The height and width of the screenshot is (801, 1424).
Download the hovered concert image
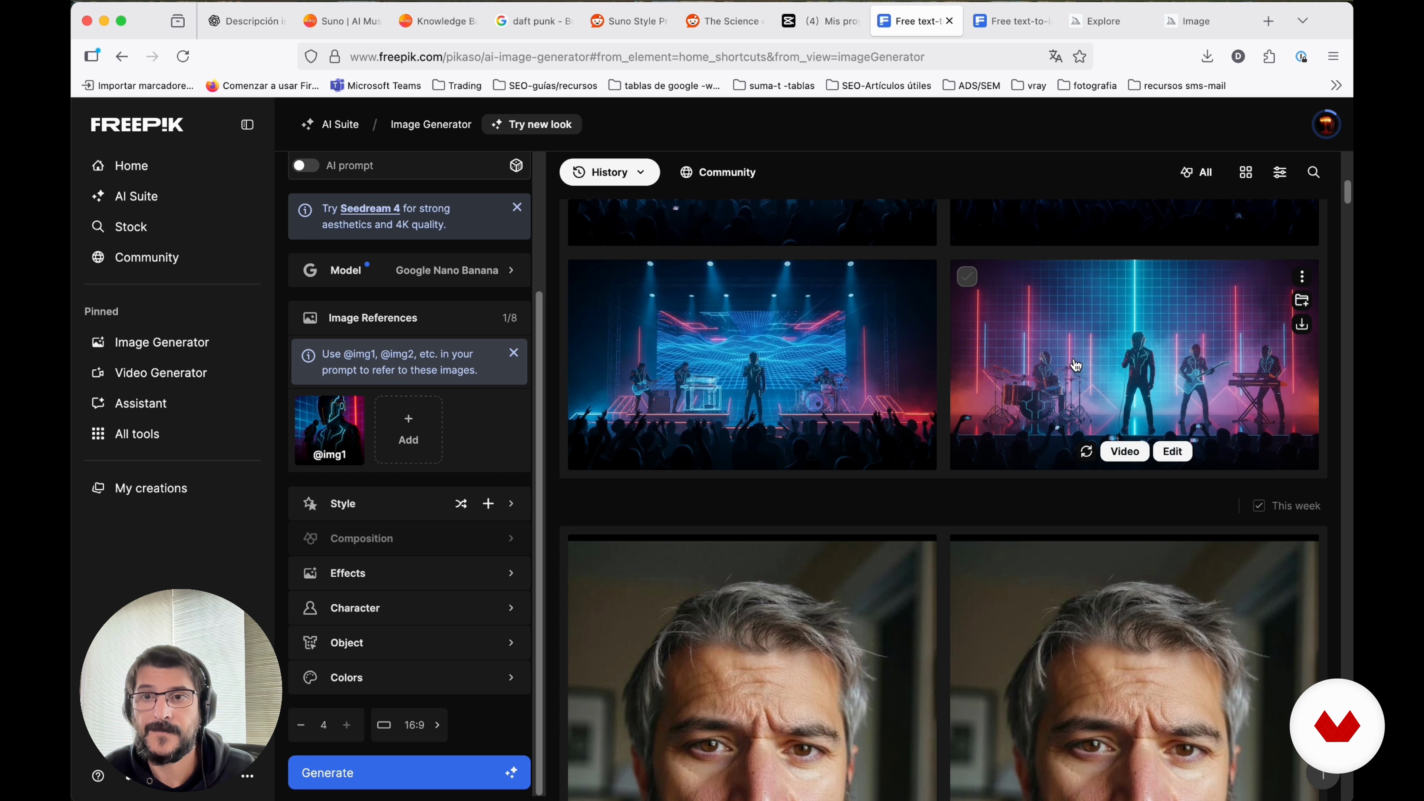click(x=1302, y=324)
